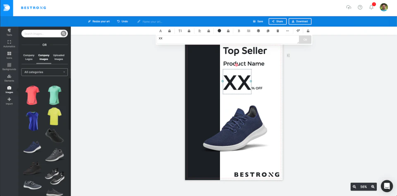
Task: Expand the All categories dropdown
Action: point(45,72)
